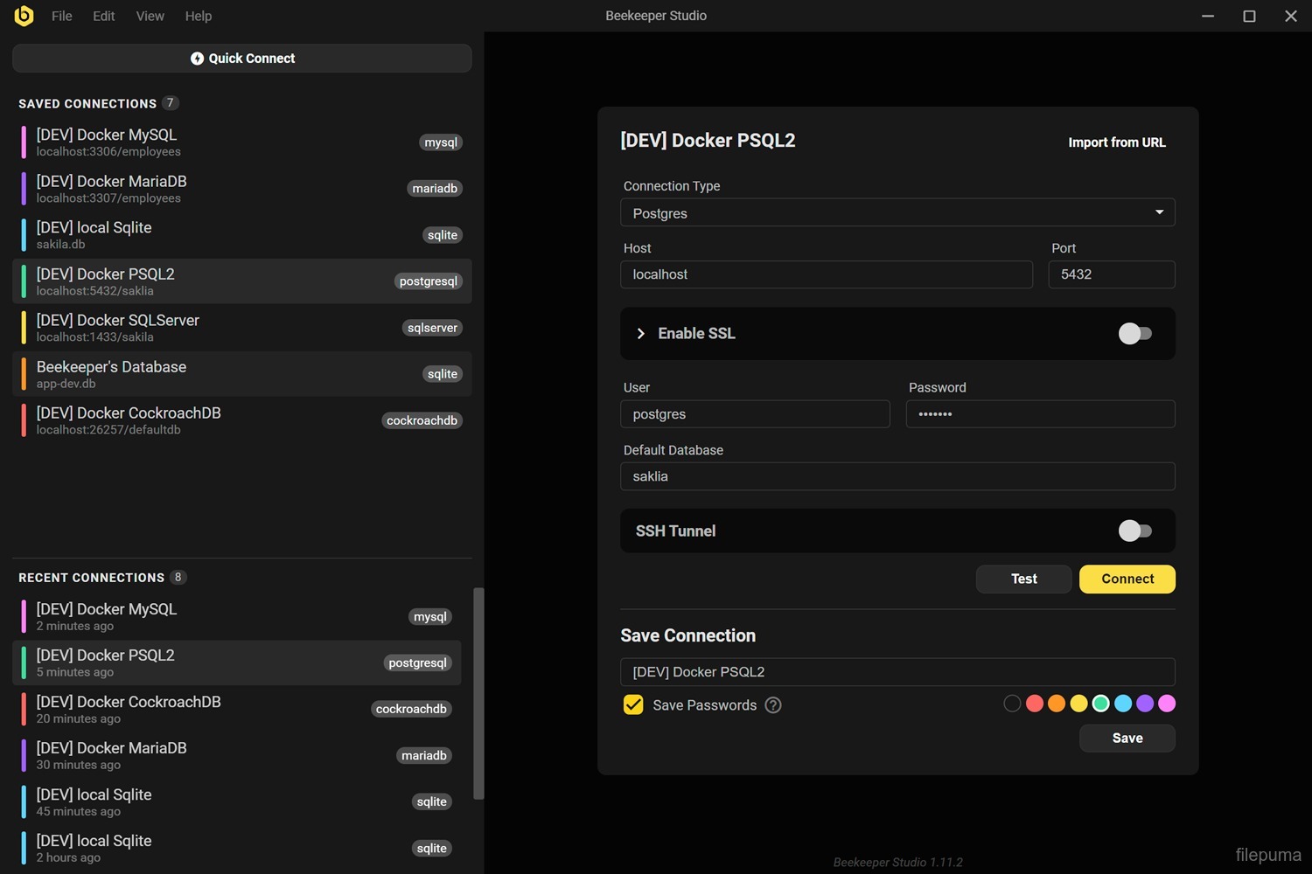Expand the Enable SSL section chevron
Viewport: 1312px width, 874px height.
641,334
